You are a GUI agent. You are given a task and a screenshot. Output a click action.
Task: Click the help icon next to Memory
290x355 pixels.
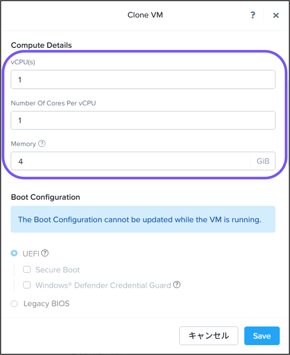[x=42, y=144]
